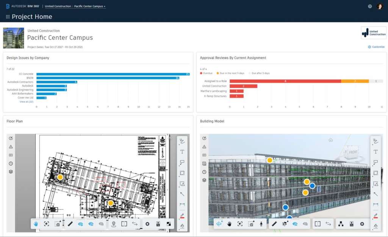
Task: Click the red United Construction approval bar
Action: 244,86
